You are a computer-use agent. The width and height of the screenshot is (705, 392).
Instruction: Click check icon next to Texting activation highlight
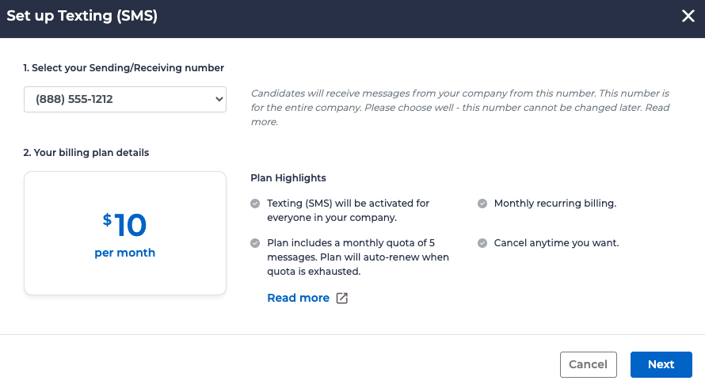(x=255, y=204)
